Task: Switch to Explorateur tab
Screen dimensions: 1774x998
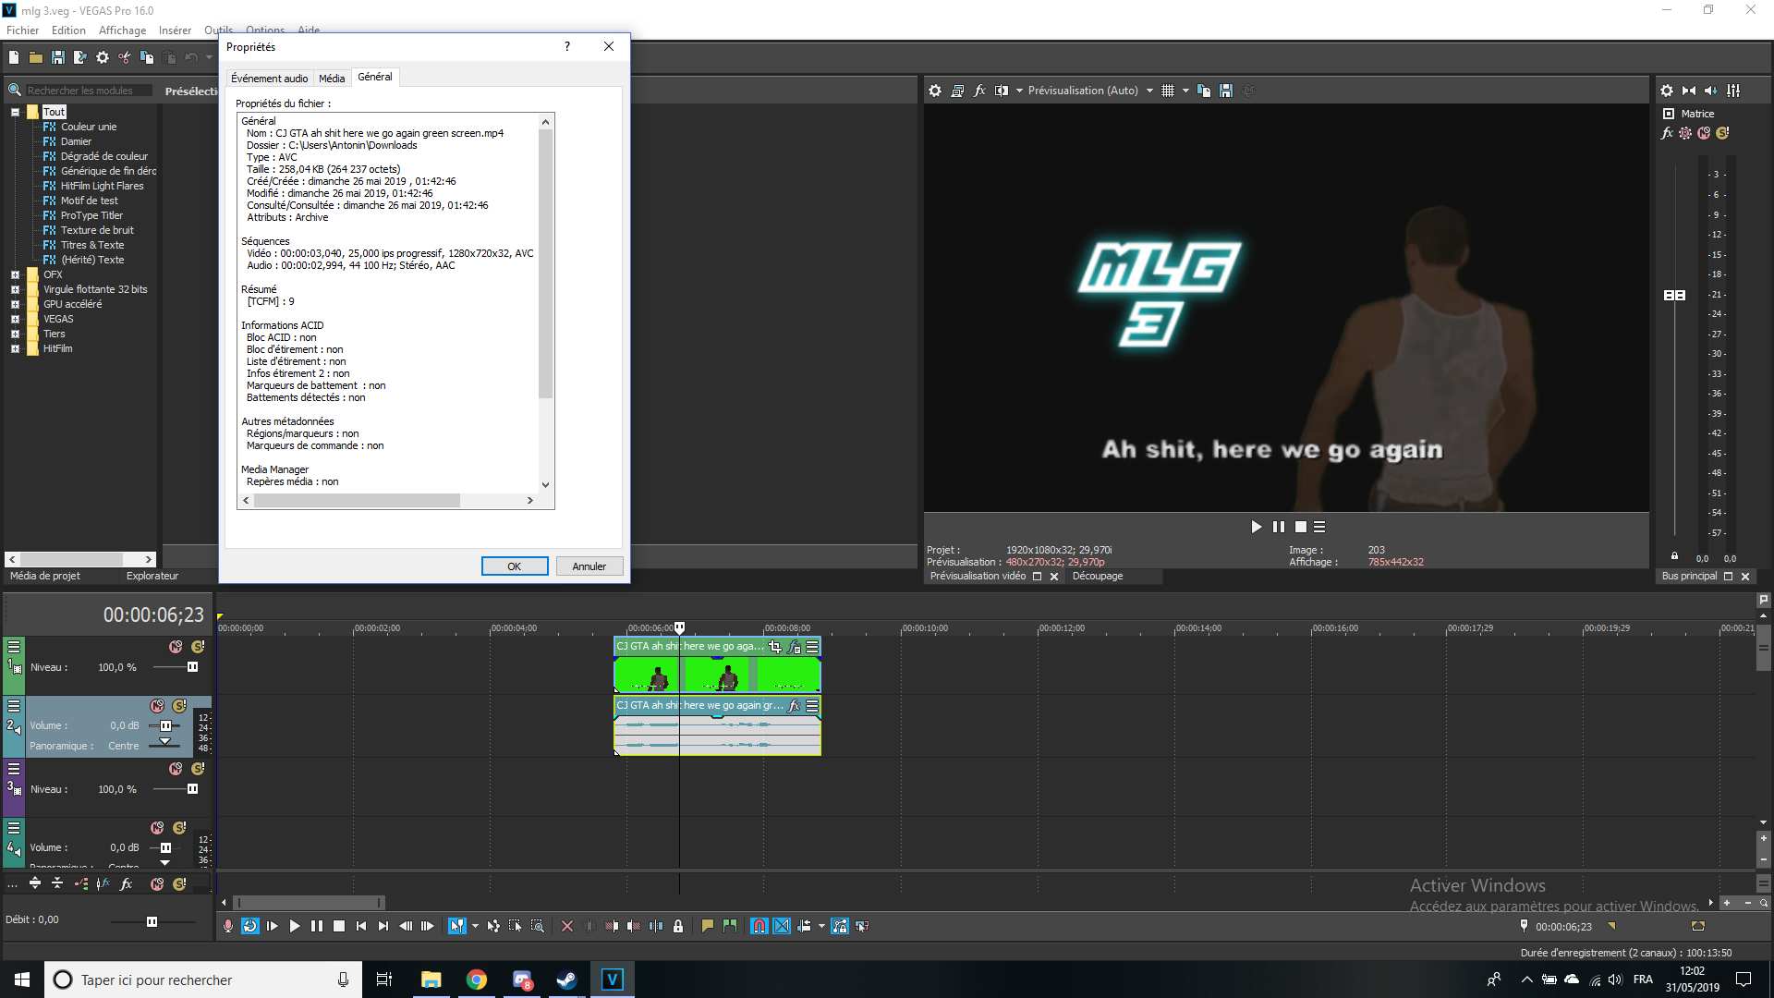Action: [x=152, y=576]
